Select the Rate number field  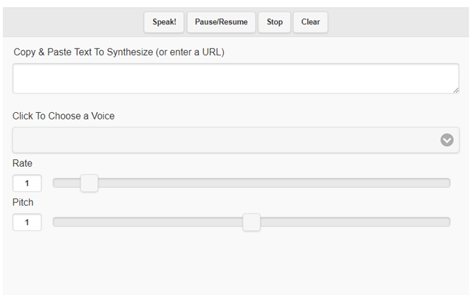[x=27, y=183]
